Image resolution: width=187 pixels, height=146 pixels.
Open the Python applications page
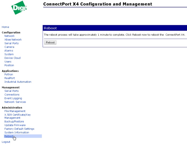pyautogui.click(x=9, y=74)
